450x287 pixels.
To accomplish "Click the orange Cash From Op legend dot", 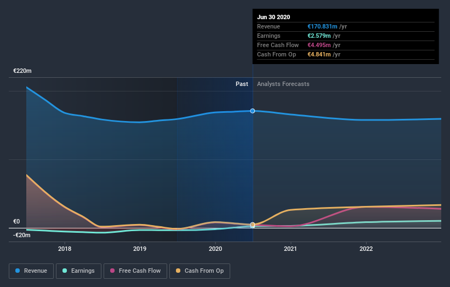I will pyautogui.click(x=178, y=271).
